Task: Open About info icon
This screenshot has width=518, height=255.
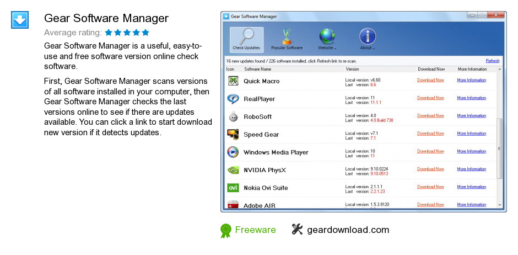Action: 368,40
